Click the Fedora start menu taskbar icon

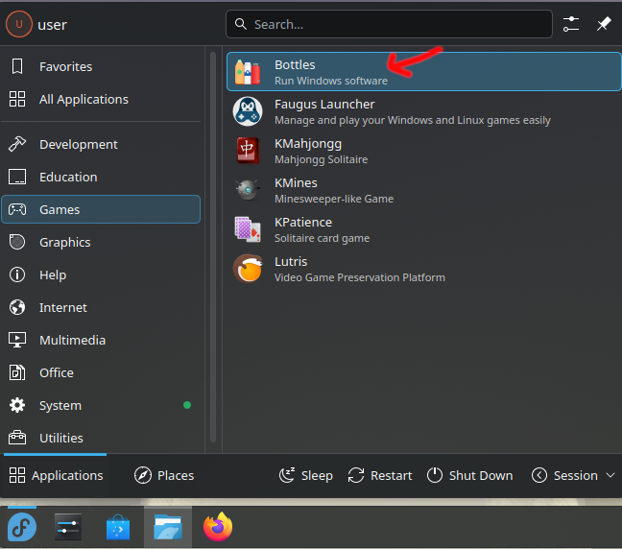click(x=22, y=527)
